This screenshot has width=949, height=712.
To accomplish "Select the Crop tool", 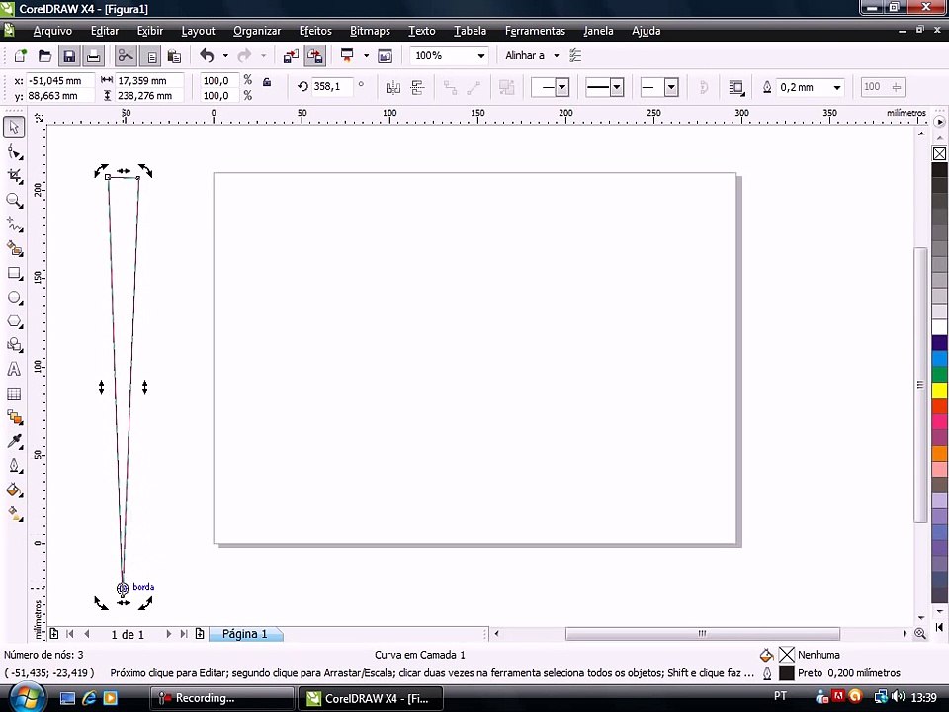I will point(14,176).
